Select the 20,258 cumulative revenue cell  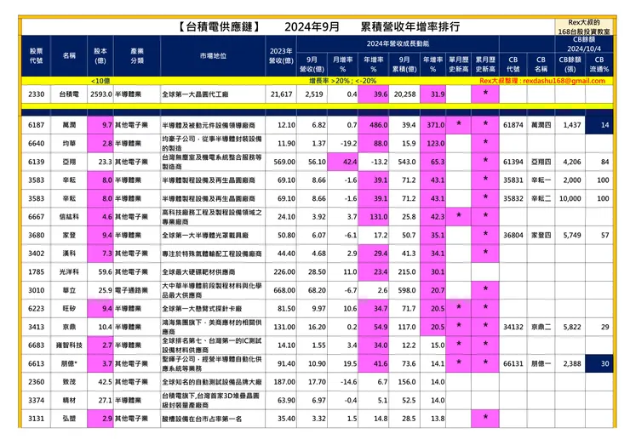pyautogui.click(x=404, y=94)
